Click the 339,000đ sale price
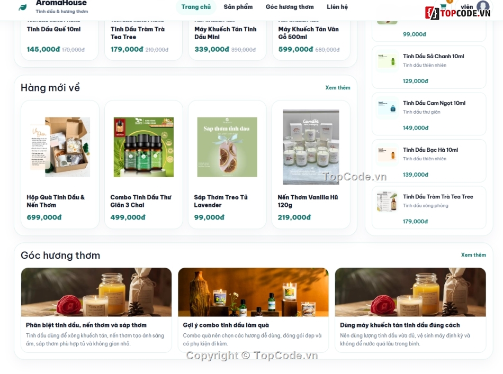503x374 pixels. pyautogui.click(x=212, y=49)
